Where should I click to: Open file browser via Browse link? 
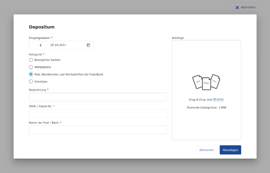point(218,99)
